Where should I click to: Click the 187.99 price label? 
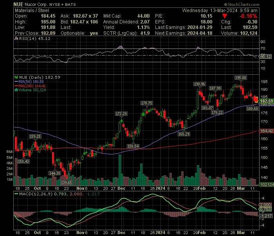pos(215,88)
